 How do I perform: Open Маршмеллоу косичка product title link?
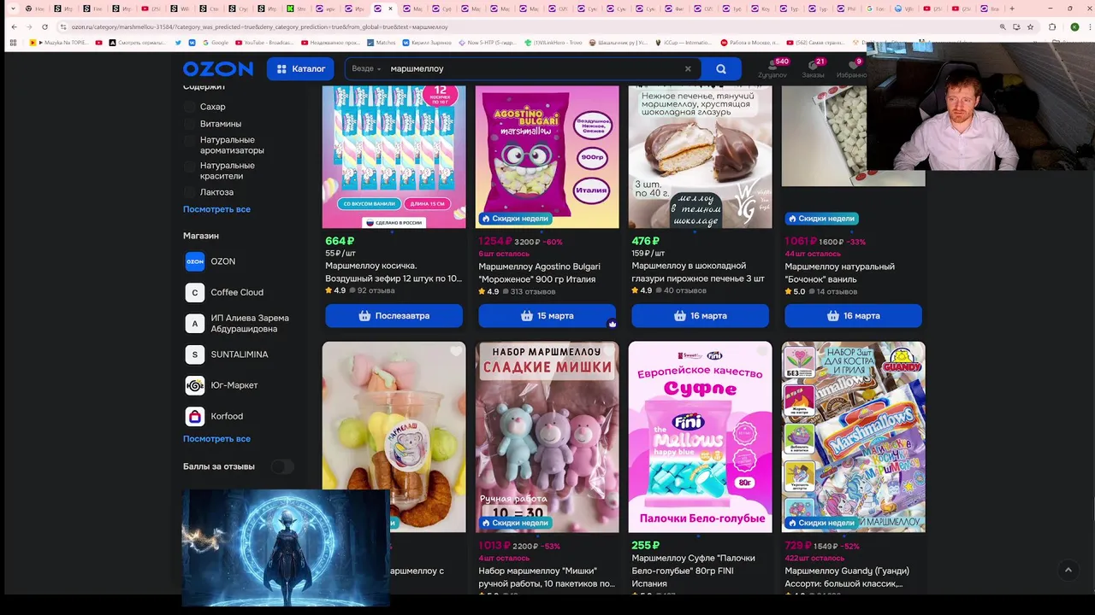click(394, 272)
